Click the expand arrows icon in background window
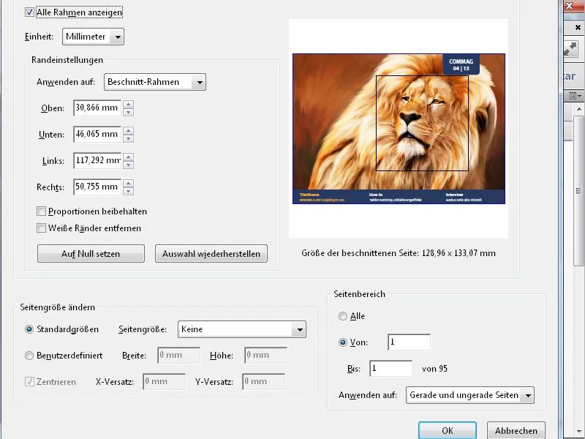 click(571, 49)
